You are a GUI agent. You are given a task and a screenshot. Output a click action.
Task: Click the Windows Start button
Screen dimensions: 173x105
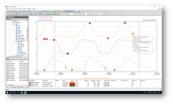click(7, 92)
